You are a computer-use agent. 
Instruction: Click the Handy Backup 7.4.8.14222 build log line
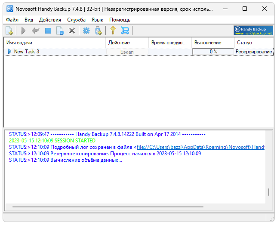click(107, 134)
